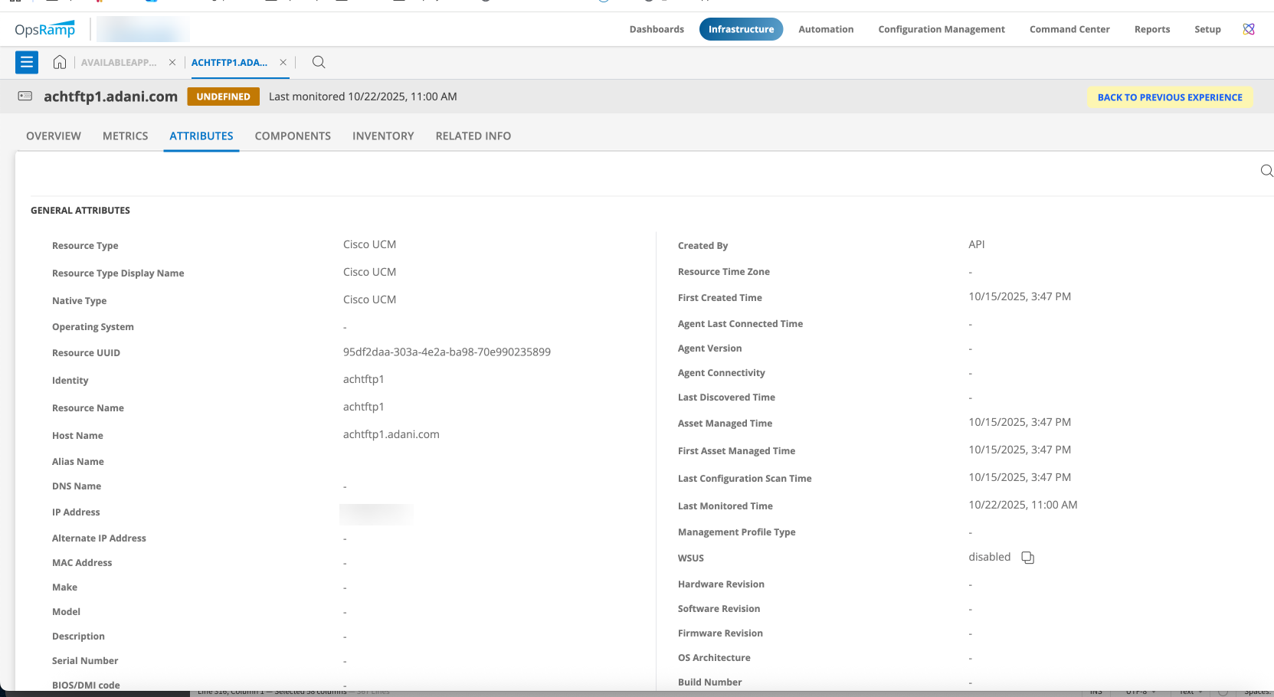Switch to the Overview tab
The image size is (1274, 697).
[x=54, y=136]
